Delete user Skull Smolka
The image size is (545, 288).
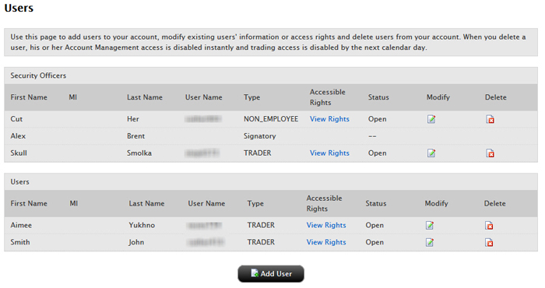(x=490, y=153)
